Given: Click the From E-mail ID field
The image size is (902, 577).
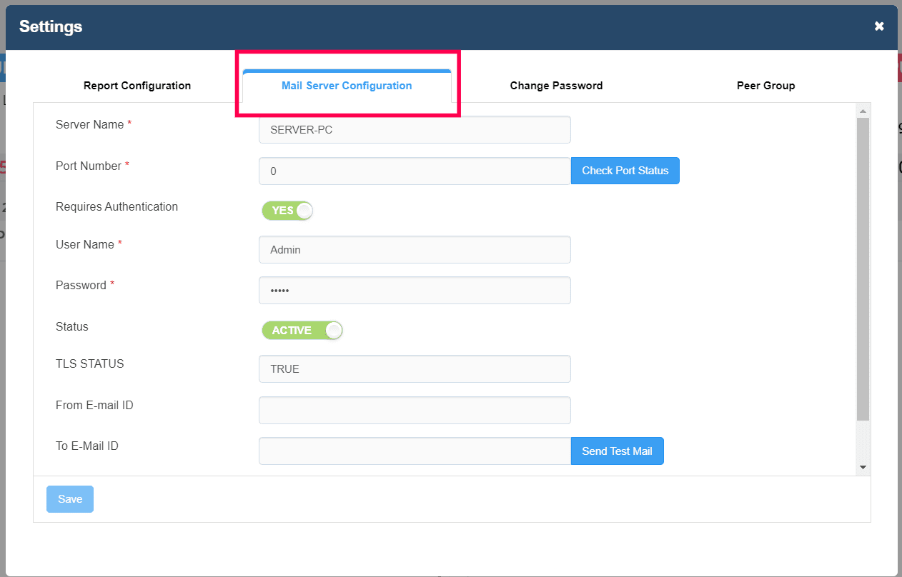Looking at the screenshot, I should (415, 411).
